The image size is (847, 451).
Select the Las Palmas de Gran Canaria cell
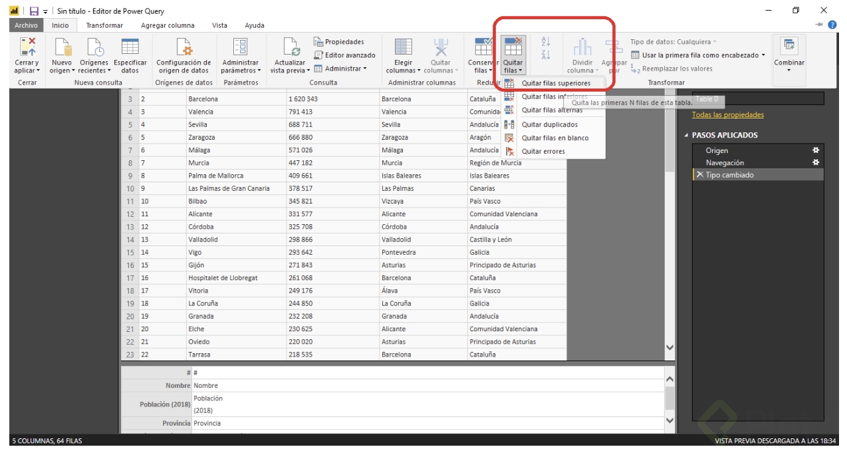coord(236,188)
